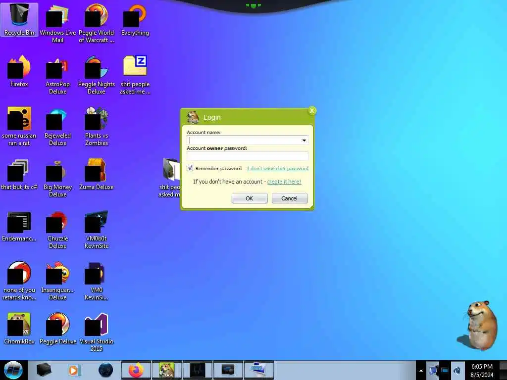507x380 pixels.
Task: Select the VM0 KevinSi... desktop icon
Action: [97, 281]
